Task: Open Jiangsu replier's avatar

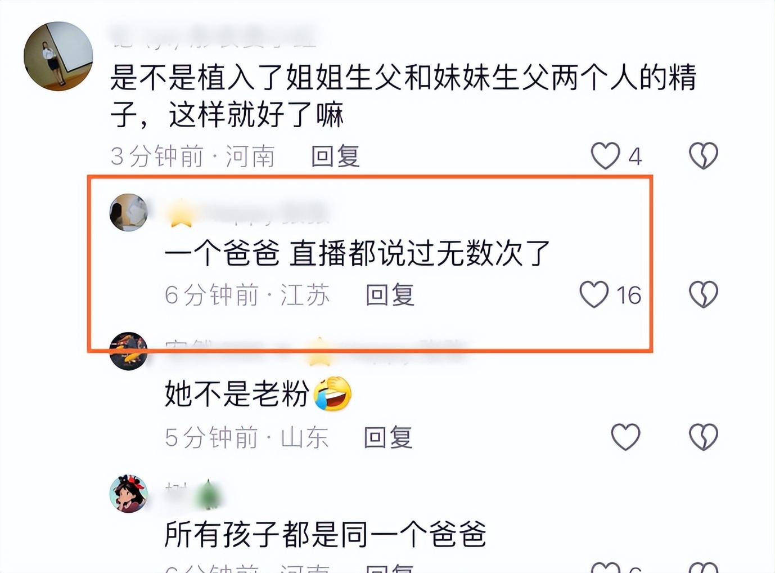Action: (x=129, y=213)
